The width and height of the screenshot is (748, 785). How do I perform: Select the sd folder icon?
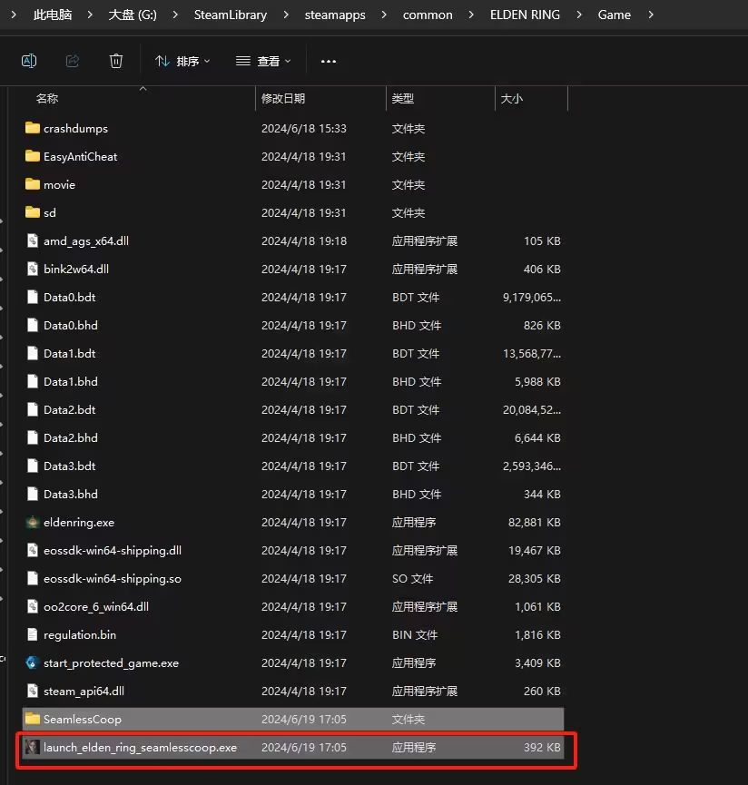pos(33,212)
